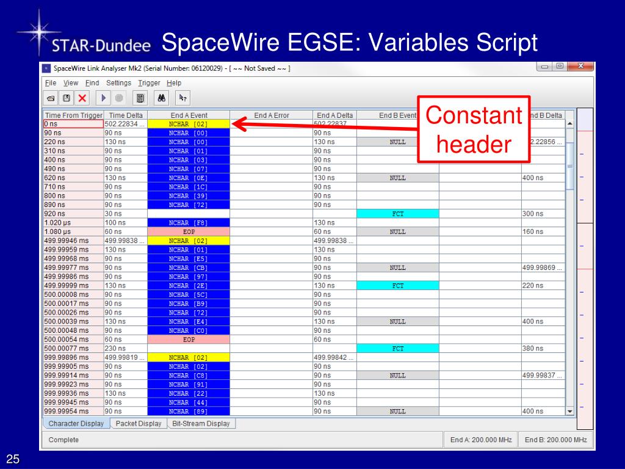Select the 0 ns trigger time cell
The width and height of the screenshot is (625, 469).
[73, 124]
